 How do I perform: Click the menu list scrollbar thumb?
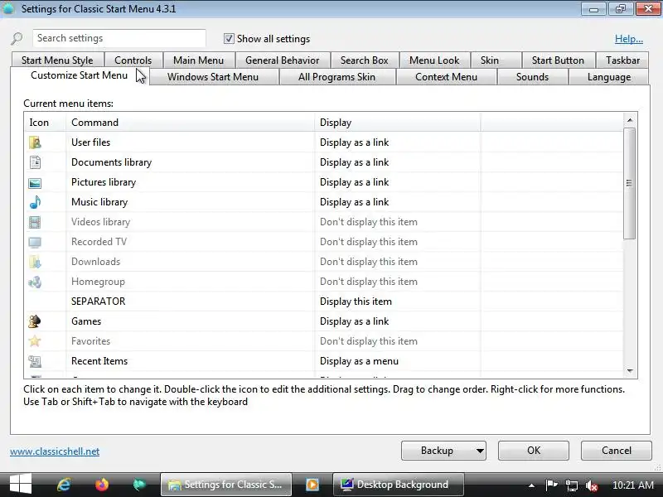coord(630,183)
